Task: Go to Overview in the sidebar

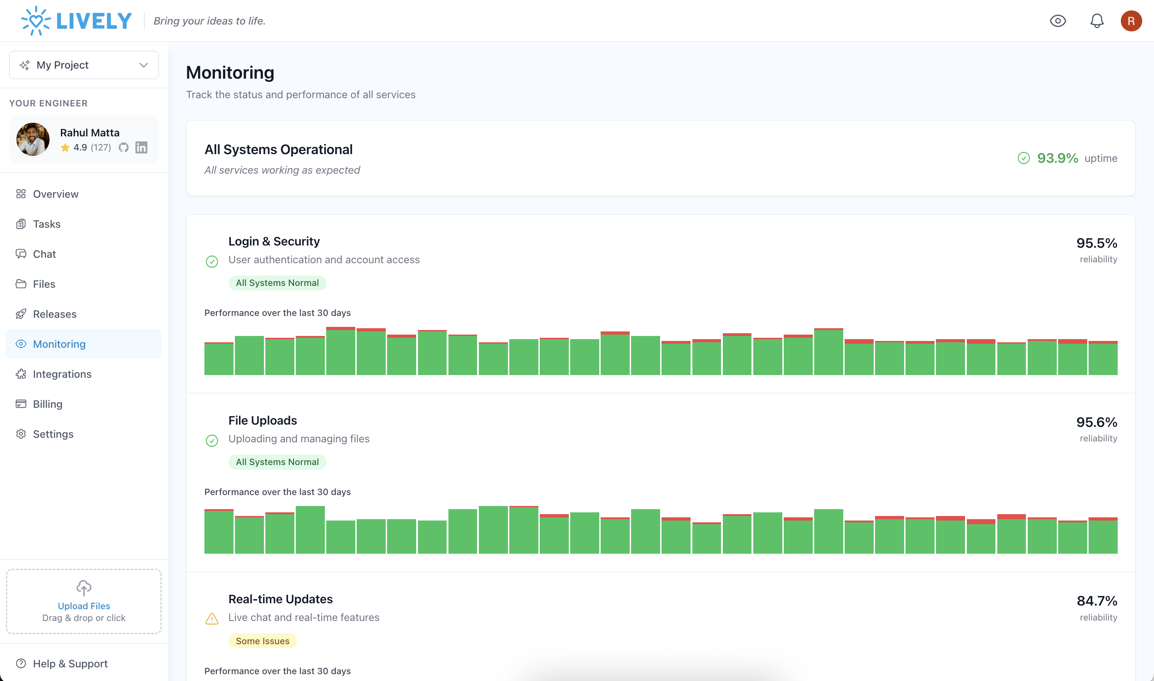Action: (x=55, y=194)
